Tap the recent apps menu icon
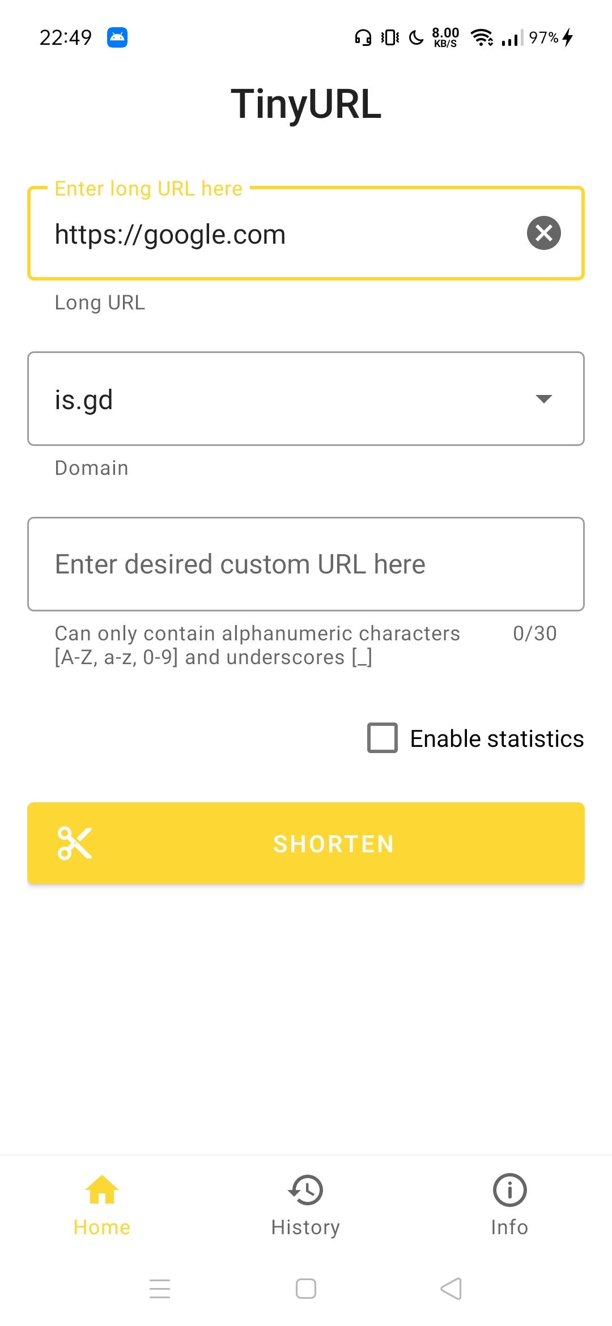The image size is (612, 1326). pyautogui.click(x=160, y=1288)
